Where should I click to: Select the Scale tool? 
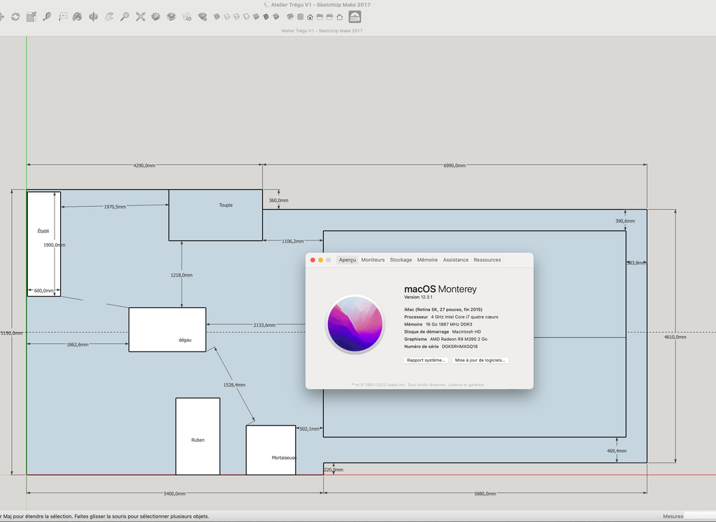point(31,17)
